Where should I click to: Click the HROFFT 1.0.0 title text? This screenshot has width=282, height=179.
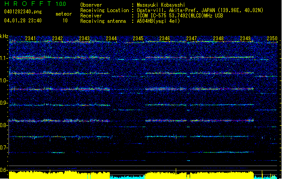tap(35, 4)
